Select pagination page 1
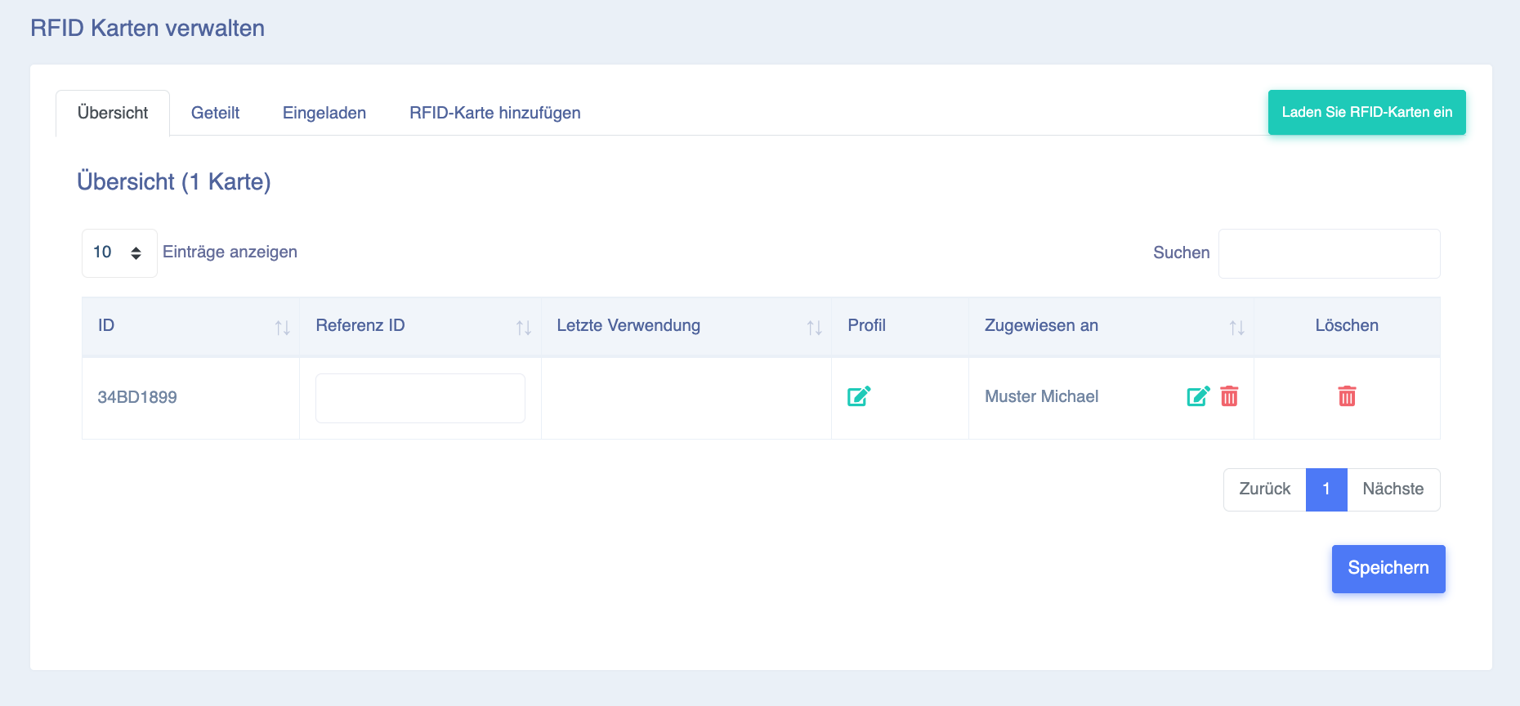Screen dimensions: 1520x706 coord(1326,489)
